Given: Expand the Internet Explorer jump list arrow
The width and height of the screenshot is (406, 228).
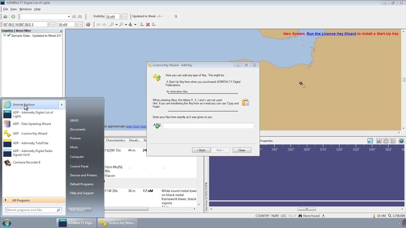Looking at the screenshot, I should (x=62, y=104).
